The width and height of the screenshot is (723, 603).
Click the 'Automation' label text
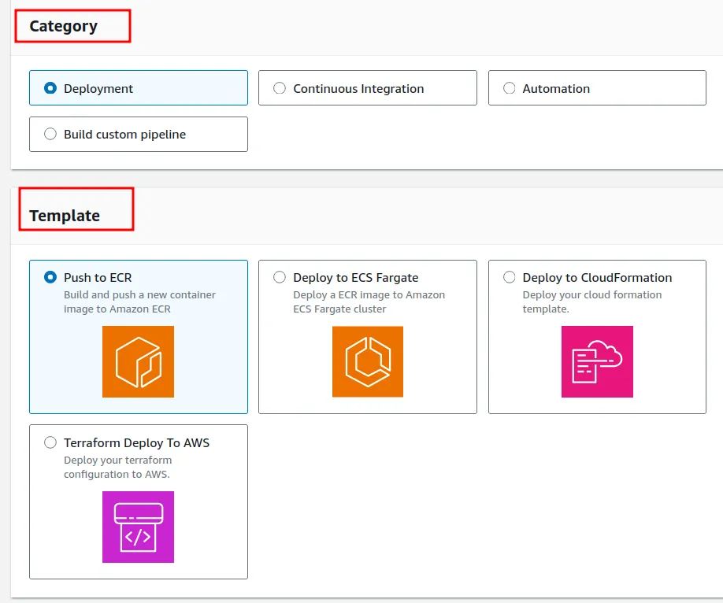pyautogui.click(x=556, y=88)
